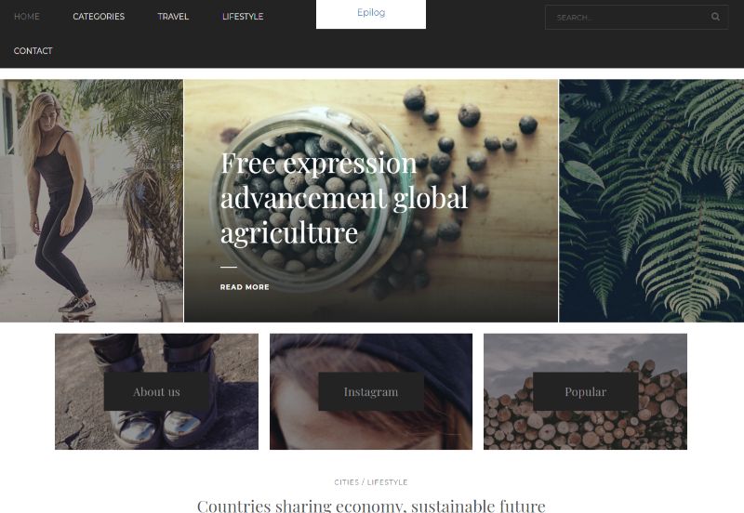Open the Contact page
The width and height of the screenshot is (744, 513).
[x=33, y=51]
